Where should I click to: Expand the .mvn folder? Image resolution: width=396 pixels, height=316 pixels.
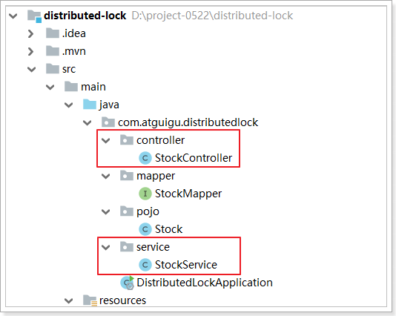point(30,51)
